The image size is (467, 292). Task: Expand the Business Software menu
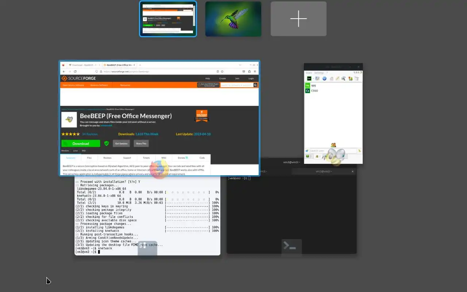pyautogui.click(x=99, y=85)
